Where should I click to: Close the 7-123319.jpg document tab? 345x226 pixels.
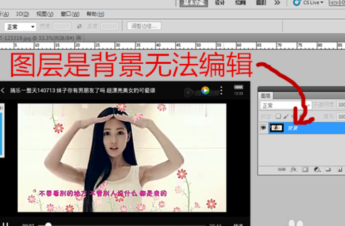[x=79, y=38]
